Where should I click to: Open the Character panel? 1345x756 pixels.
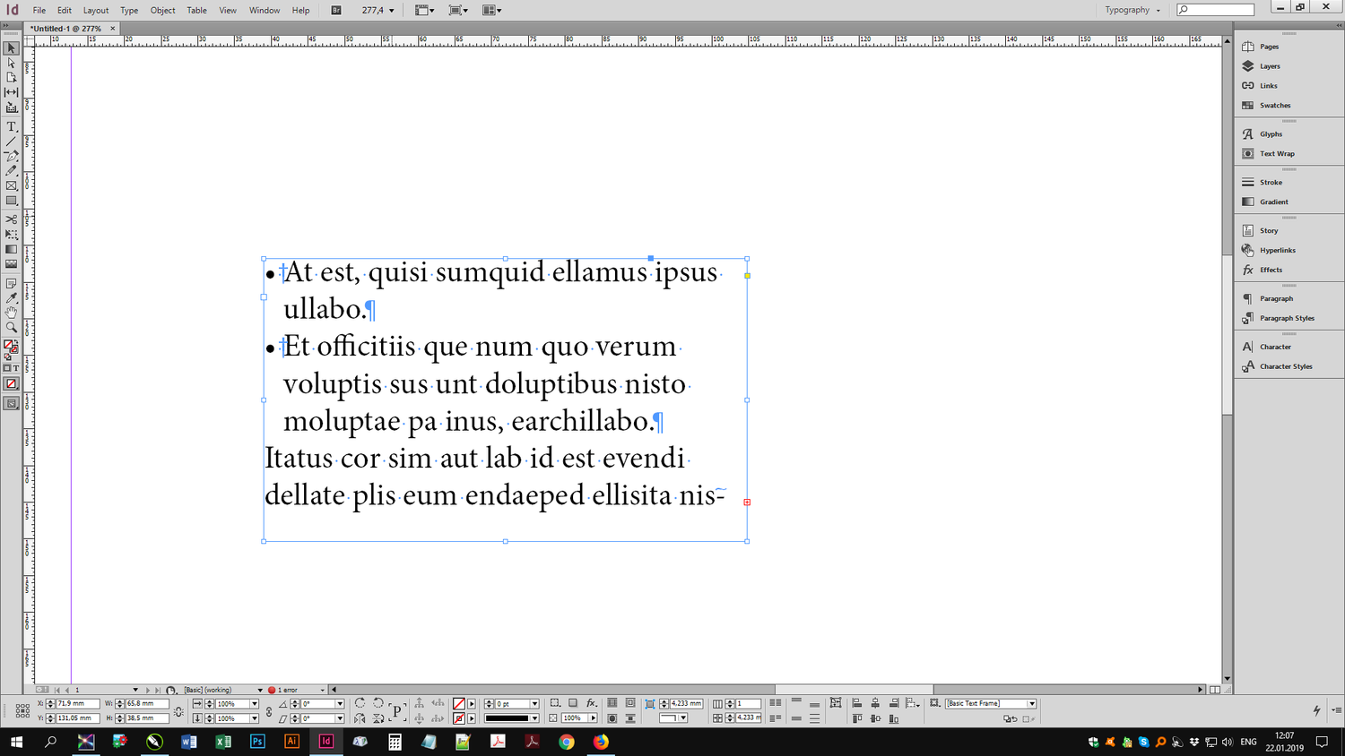click(1266, 348)
